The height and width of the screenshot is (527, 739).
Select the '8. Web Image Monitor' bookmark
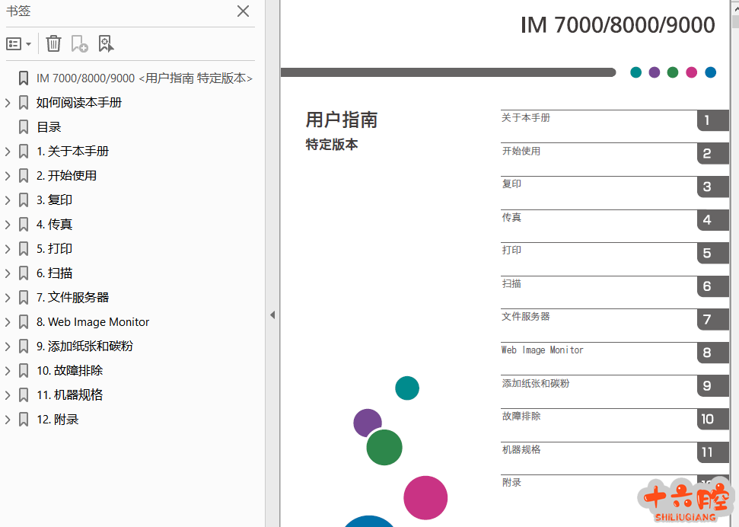pyautogui.click(x=93, y=322)
